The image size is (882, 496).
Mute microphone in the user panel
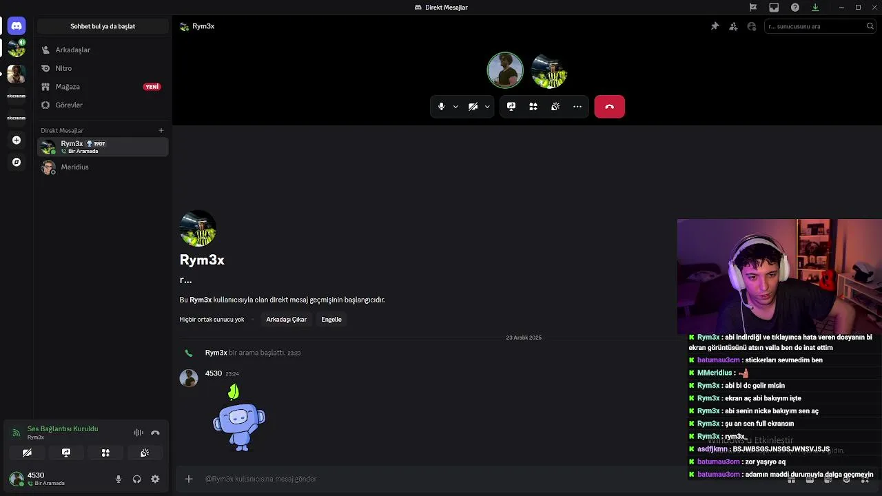(119, 479)
